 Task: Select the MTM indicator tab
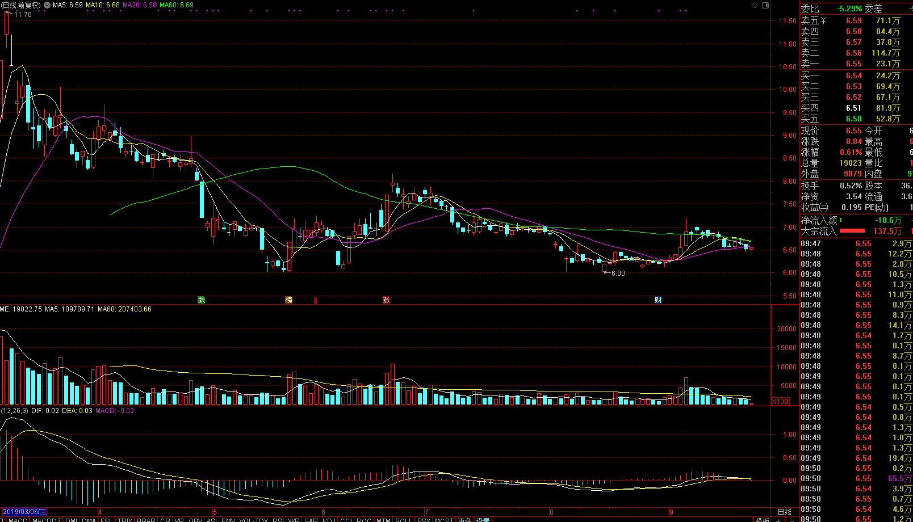[x=383, y=519]
